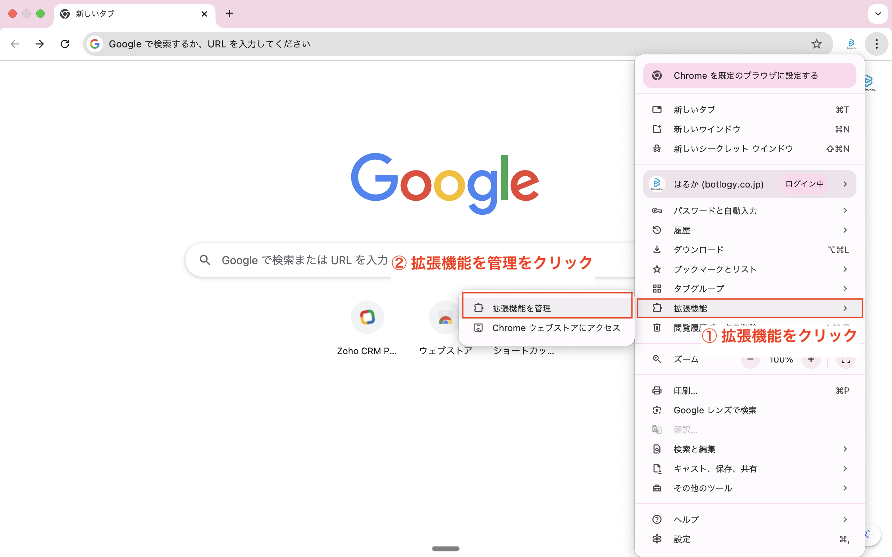Click the forward navigation arrow
The image size is (892, 557).
point(39,44)
